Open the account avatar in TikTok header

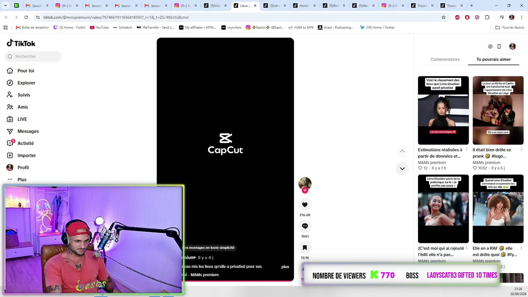coord(512,47)
